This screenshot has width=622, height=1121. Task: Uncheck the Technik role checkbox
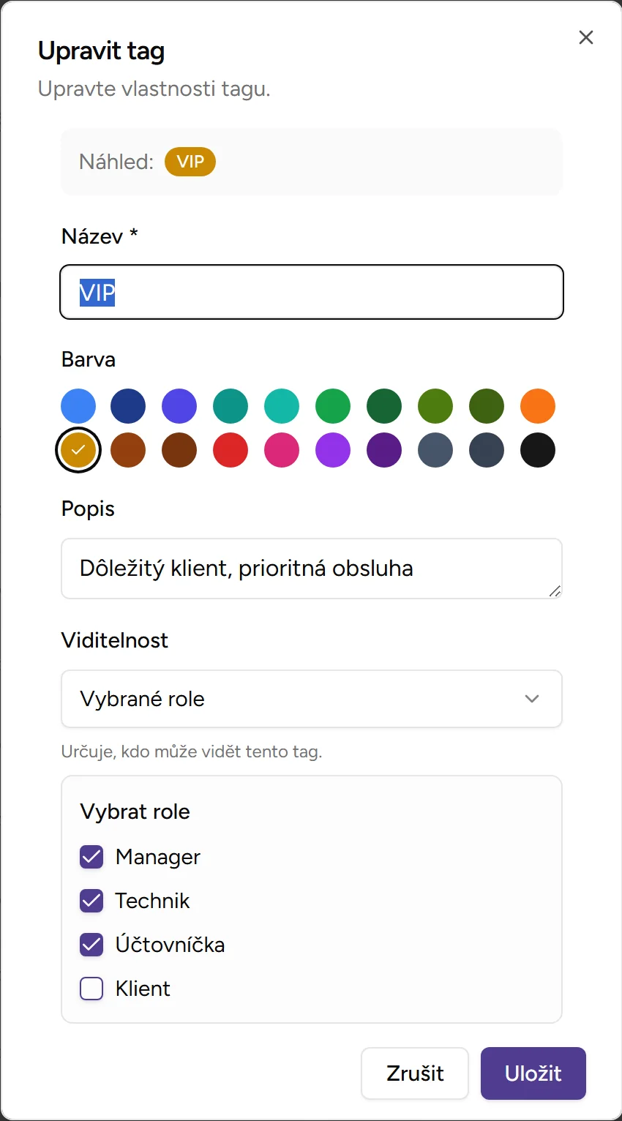pyautogui.click(x=91, y=901)
